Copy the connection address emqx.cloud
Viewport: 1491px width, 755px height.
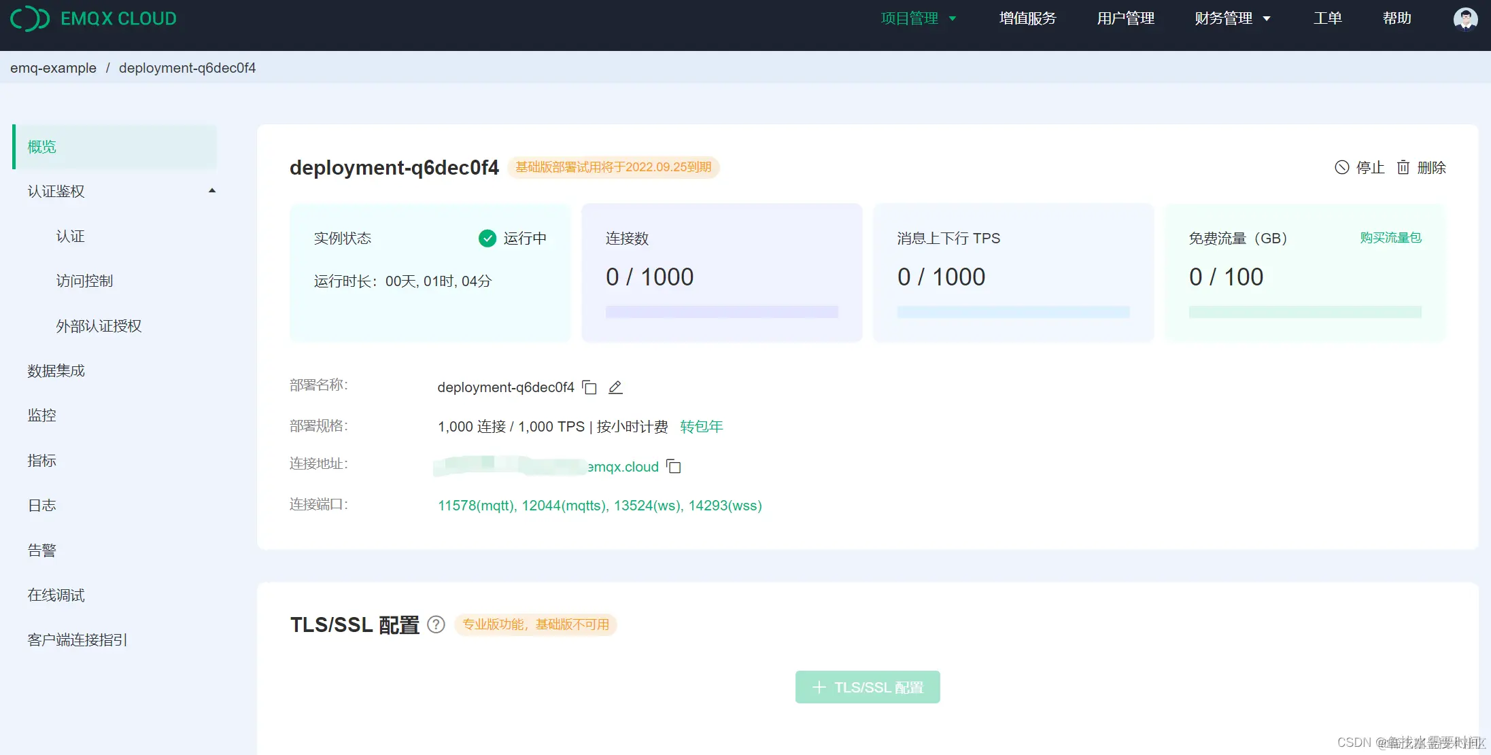point(674,466)
